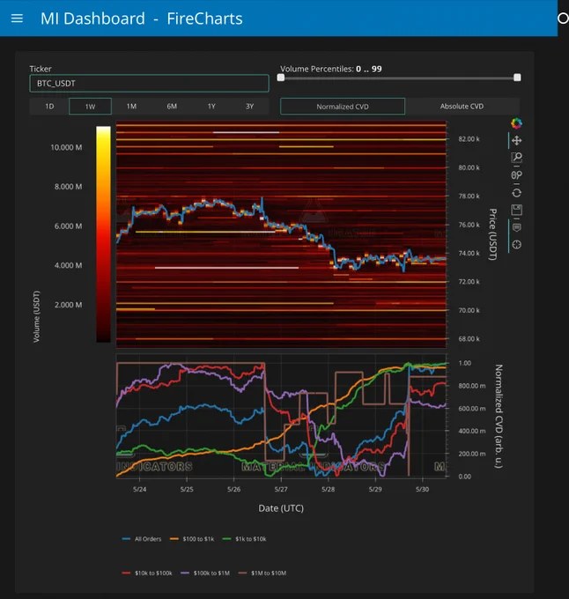Click Normalized CVD (arb. u.) axis title
Screen dimensions: 569x599
499,417
